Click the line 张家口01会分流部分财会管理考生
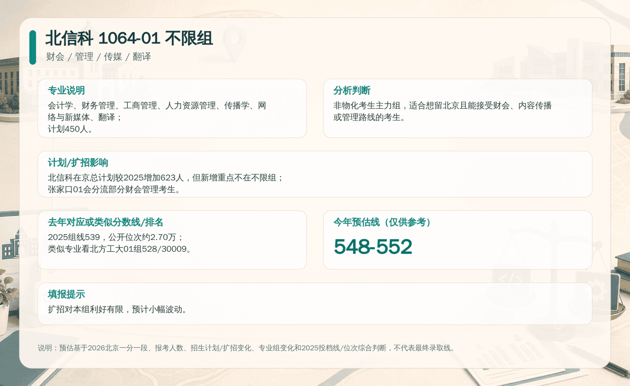Image resolution: width=630 pixels, height=386 pixels. [x=114, y=189]
